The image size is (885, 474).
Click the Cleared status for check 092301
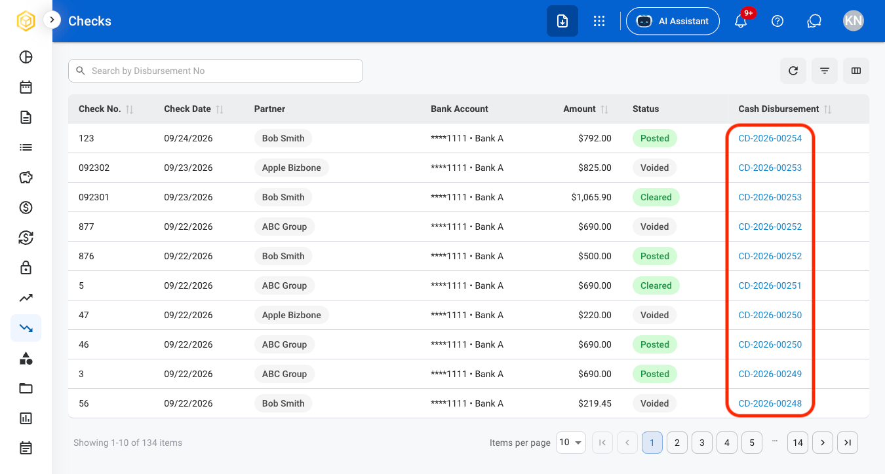pyautogui.click(x=656, y=197)
